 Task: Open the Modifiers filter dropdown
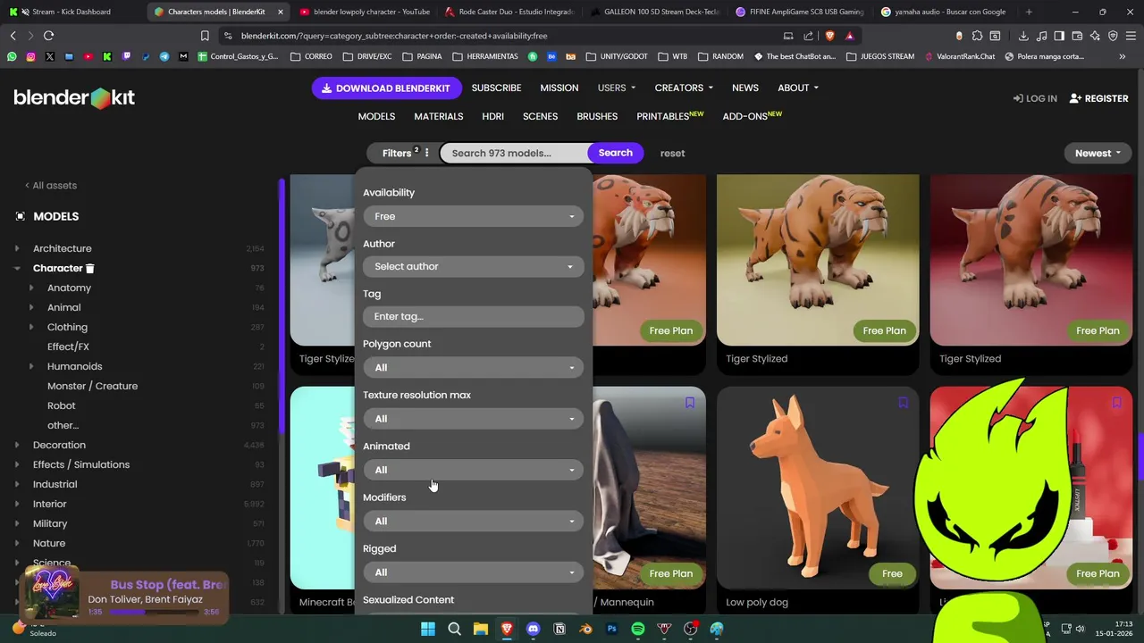click(474, 521)
